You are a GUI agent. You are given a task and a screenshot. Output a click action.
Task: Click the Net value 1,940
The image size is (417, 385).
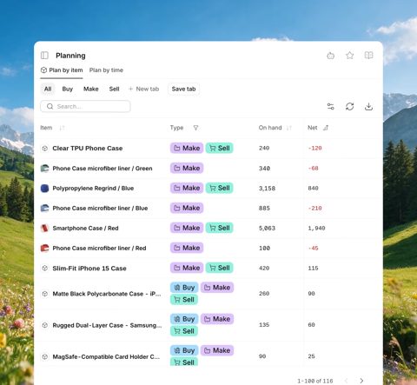coord(316,229)
